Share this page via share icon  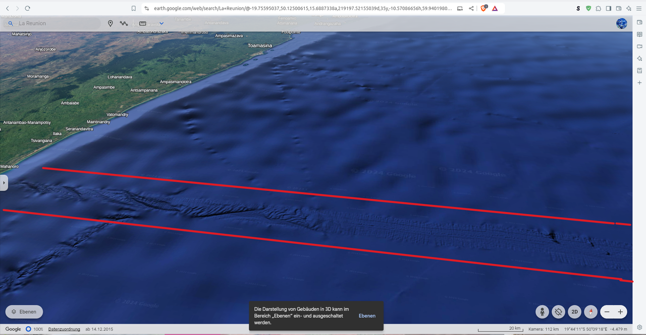[471, 9]
